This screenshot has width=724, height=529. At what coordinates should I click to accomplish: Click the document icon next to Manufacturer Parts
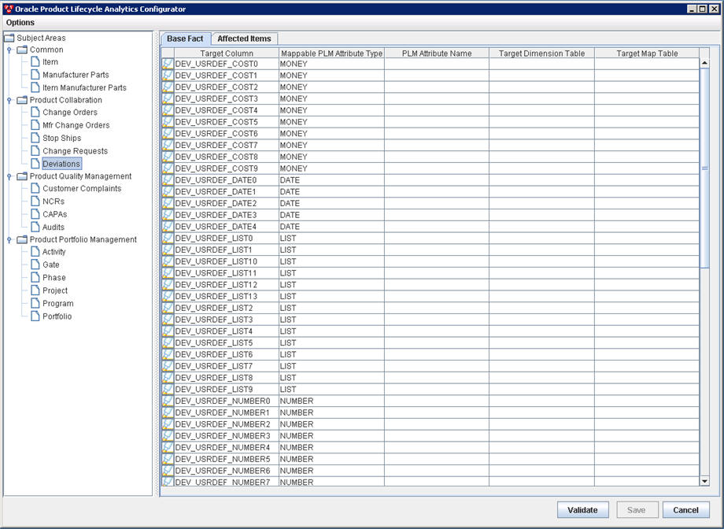pos(35,74)
